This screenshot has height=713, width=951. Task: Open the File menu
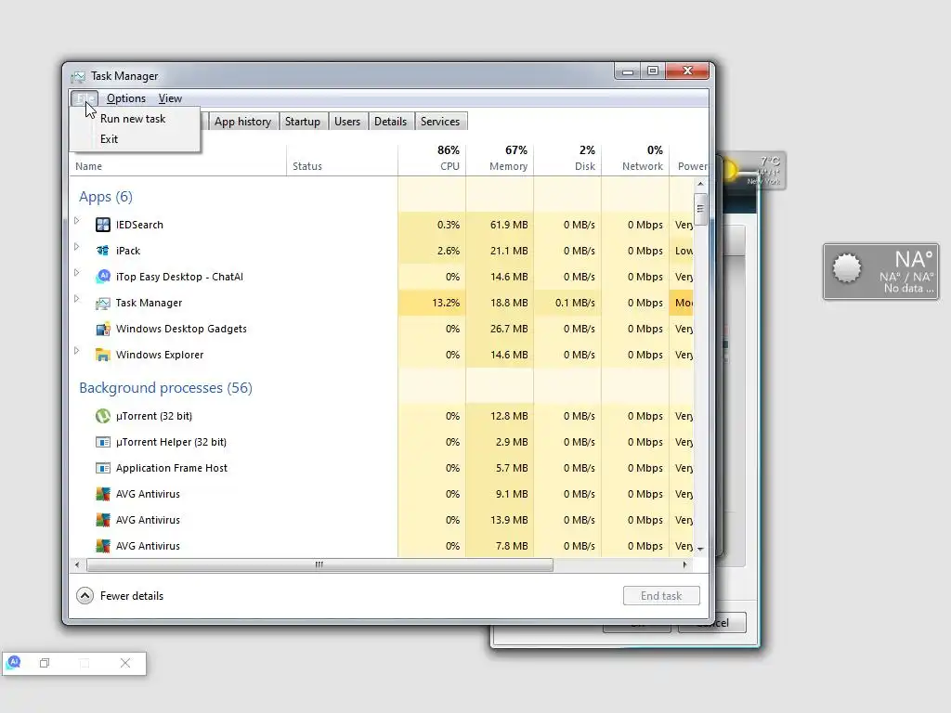85,98
